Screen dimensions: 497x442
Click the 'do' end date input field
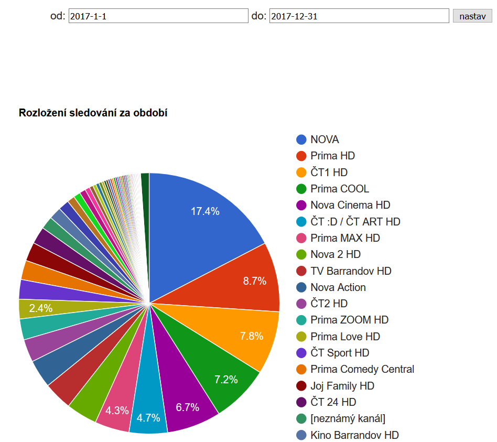point(359,16)
